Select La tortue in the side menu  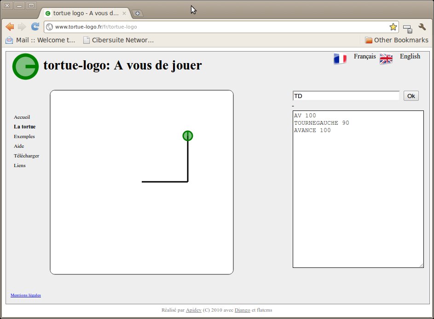(25, 127)
